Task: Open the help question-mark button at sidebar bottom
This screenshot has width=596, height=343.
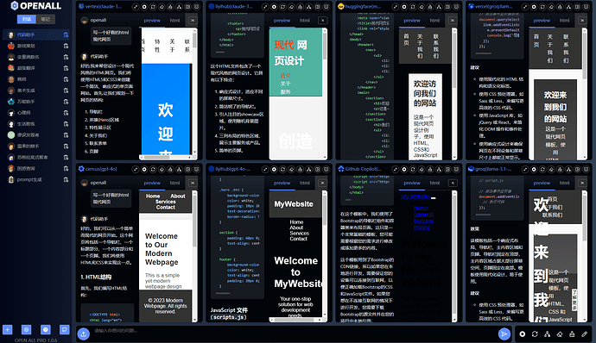Action: pos(45,329)
